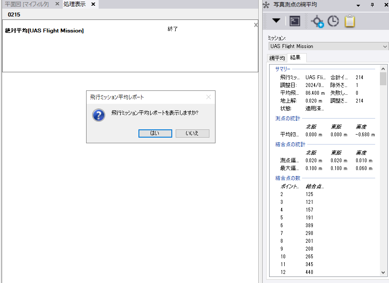This screenshot has width=389, height=283.
Task: Close the 平面図 [マイフィルタ] tab
Action: [57, 4]
